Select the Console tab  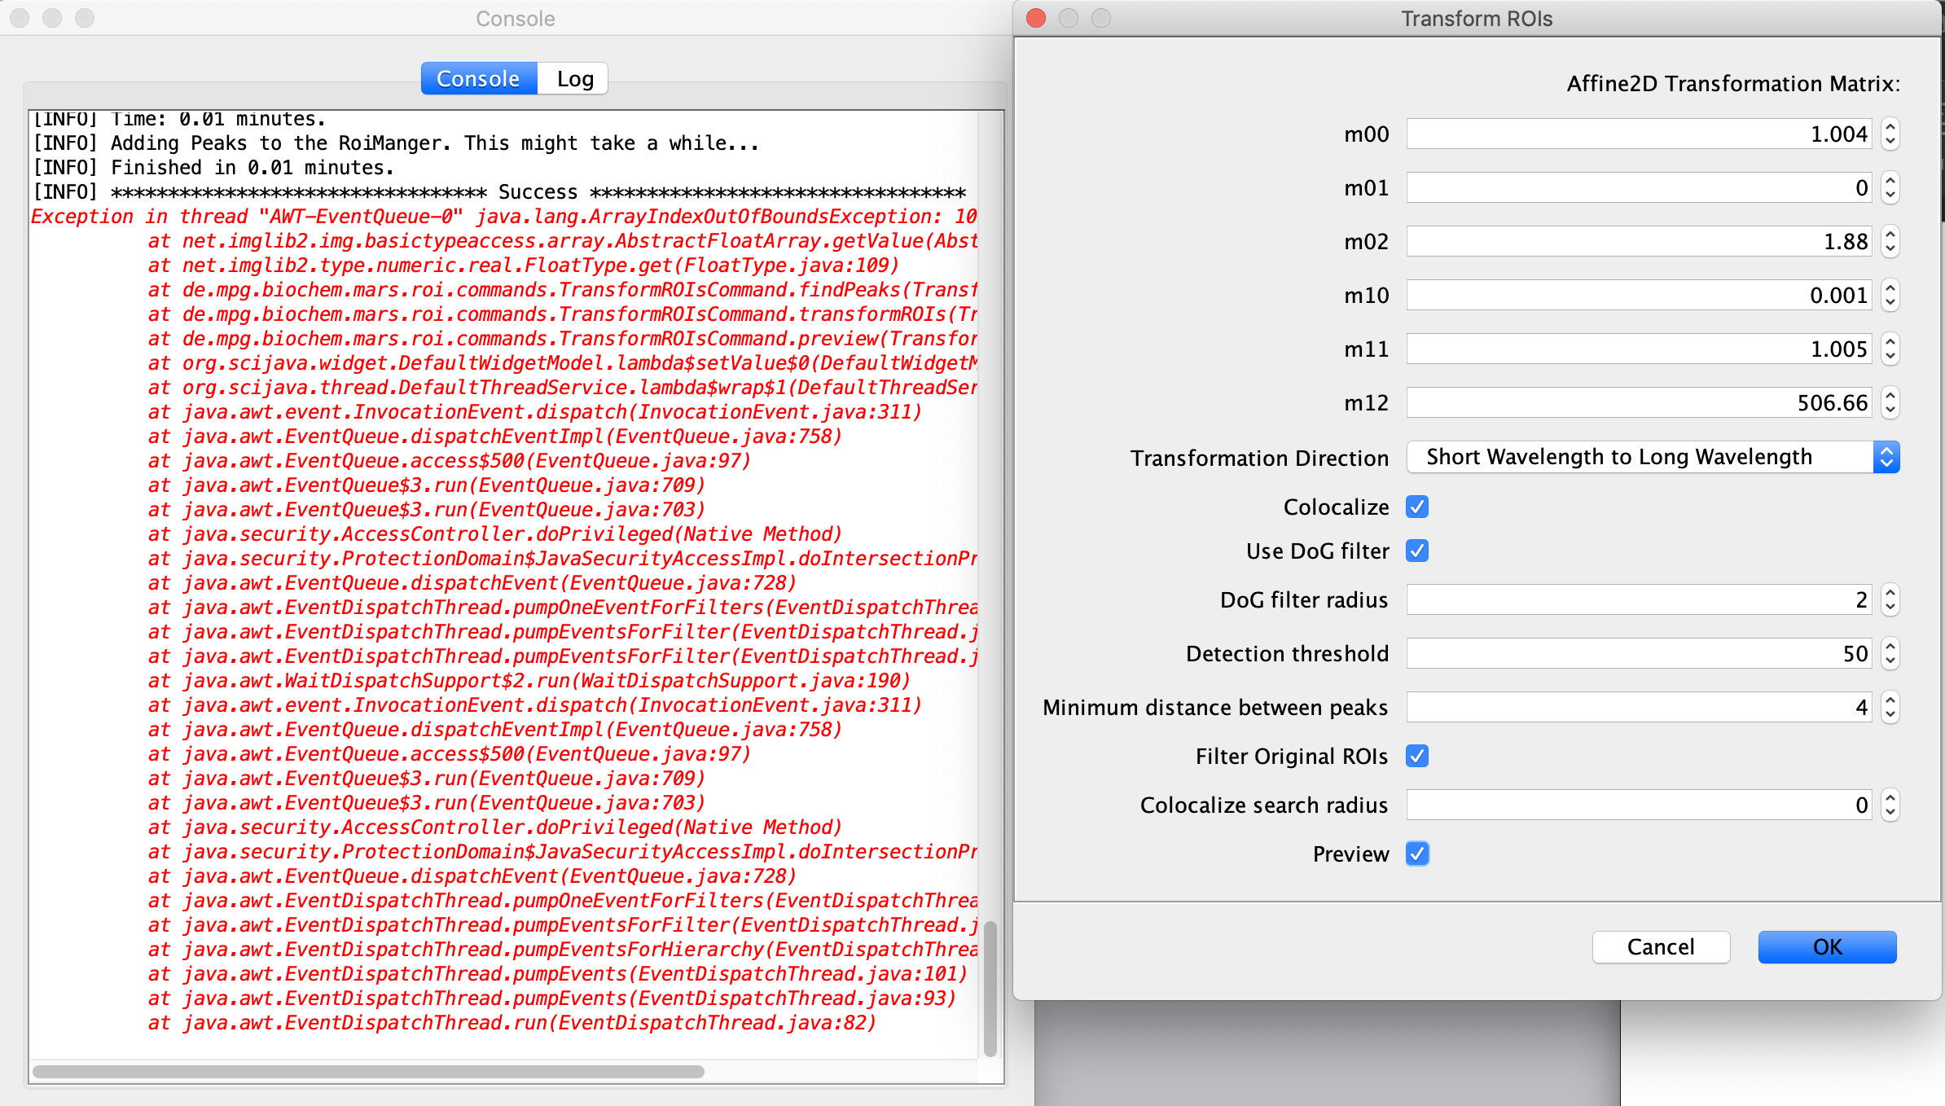click(x=479, y=79)
